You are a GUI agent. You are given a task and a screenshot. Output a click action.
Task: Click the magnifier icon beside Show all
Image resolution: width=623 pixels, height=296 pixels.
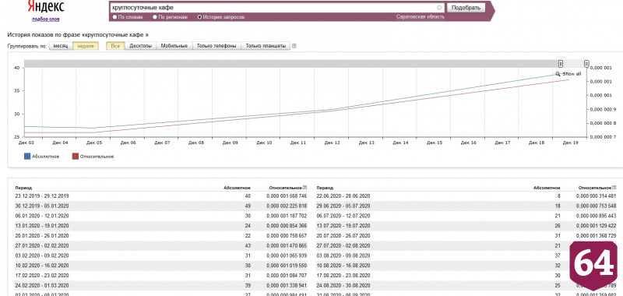pyautogui.click(x=558, y=74)
